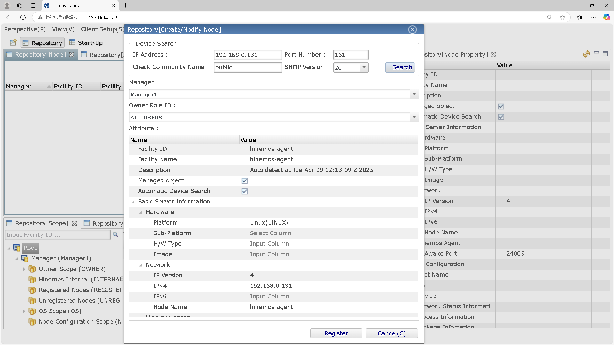Toggle the Automatic Device Search checkbox in the dialog

pos(245,191)
